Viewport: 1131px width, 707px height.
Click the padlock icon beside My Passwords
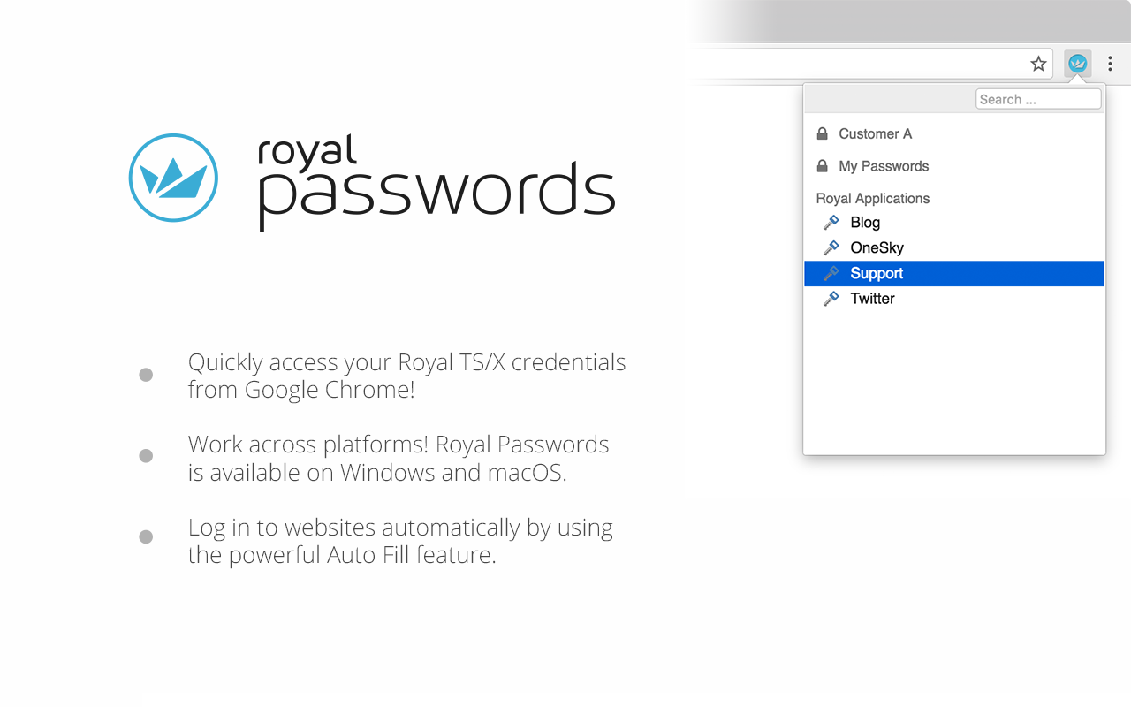pyautogui.click(x=822, y=165)
